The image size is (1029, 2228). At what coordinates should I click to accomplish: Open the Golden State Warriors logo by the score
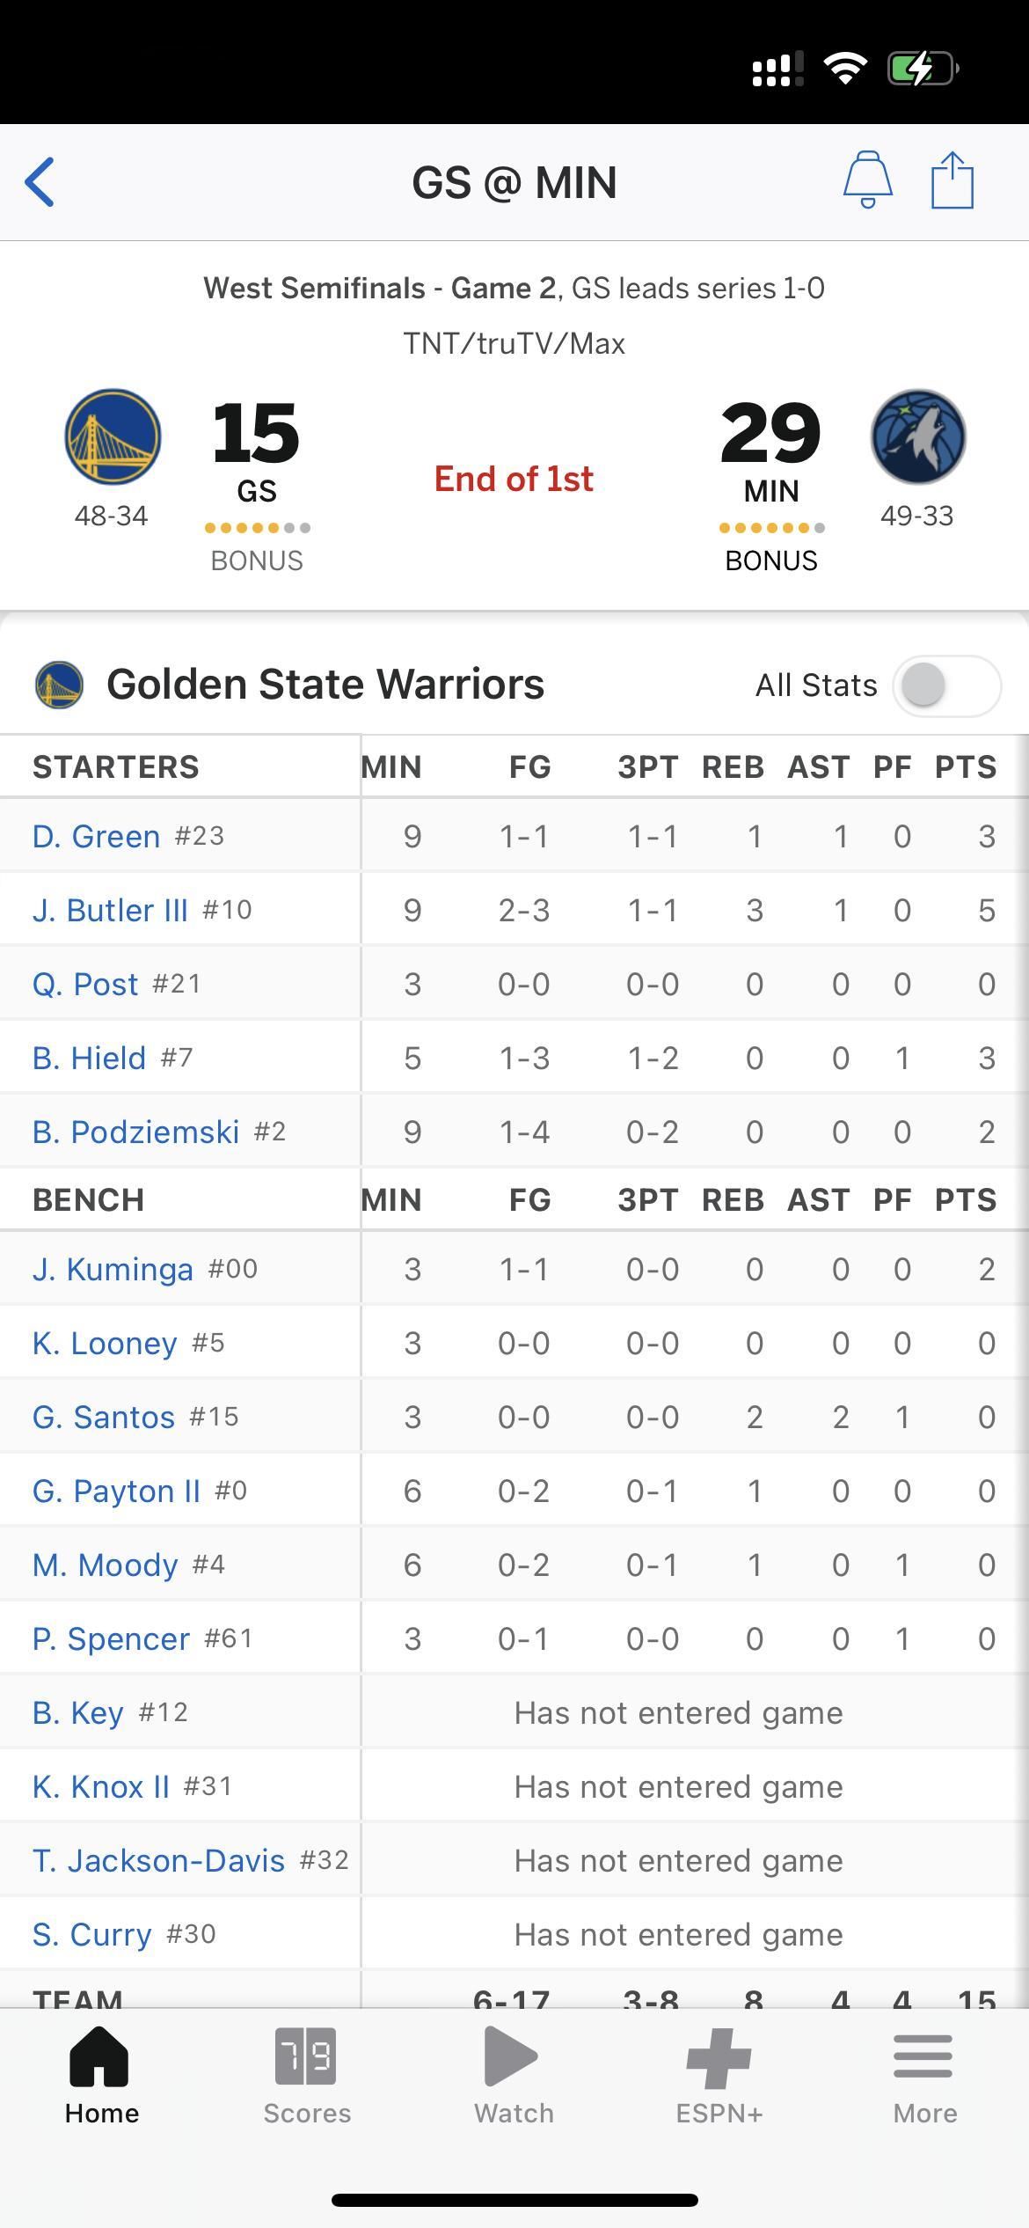coord(113,436)
